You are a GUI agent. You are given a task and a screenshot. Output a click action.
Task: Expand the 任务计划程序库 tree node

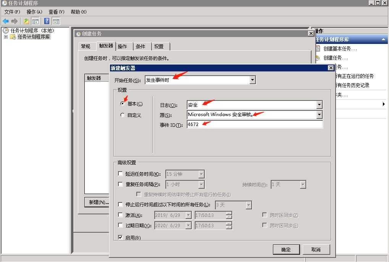6,37
